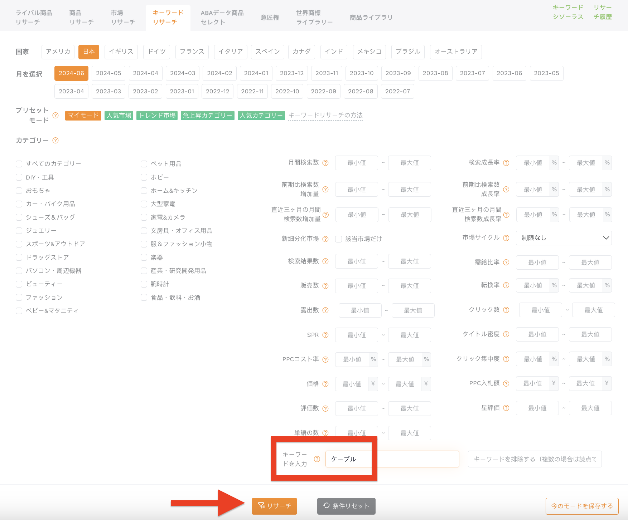Viewport: 628px width, 520px height.
Task: Click help icon beside 転換率
Action: (x=506, y=285)
